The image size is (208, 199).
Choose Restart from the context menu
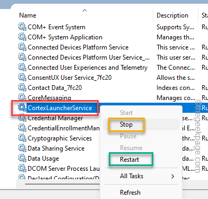pos(129,160)
